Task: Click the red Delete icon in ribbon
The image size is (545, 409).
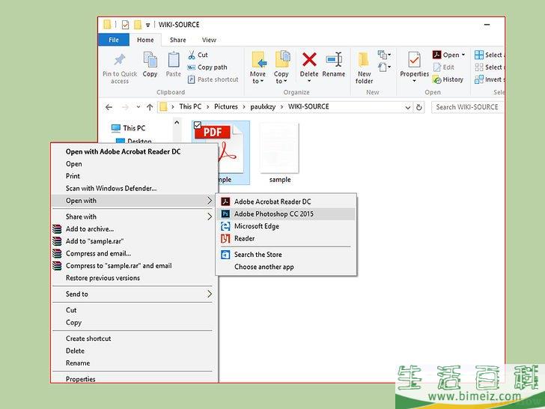Action: tap(309, 59)
